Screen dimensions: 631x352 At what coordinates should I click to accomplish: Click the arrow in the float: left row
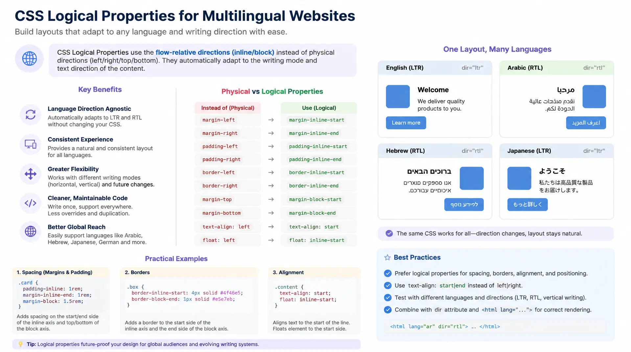pos(271,240)
